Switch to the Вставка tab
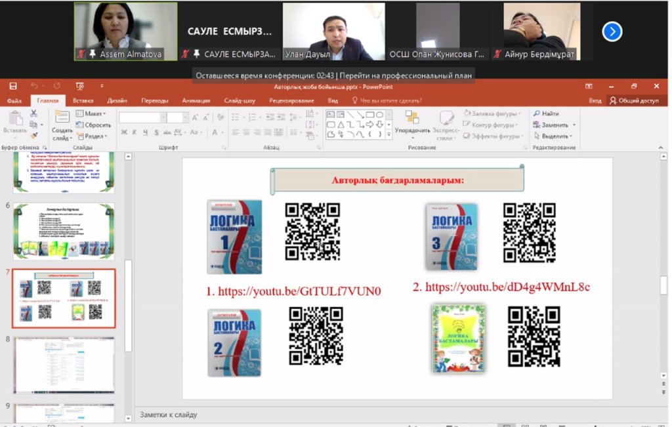This screenshot has width=672, height=427. [x=83, y=100]
